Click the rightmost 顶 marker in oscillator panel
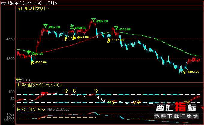Viewport: 204px width, 125px height. click(x=96, y=90)
